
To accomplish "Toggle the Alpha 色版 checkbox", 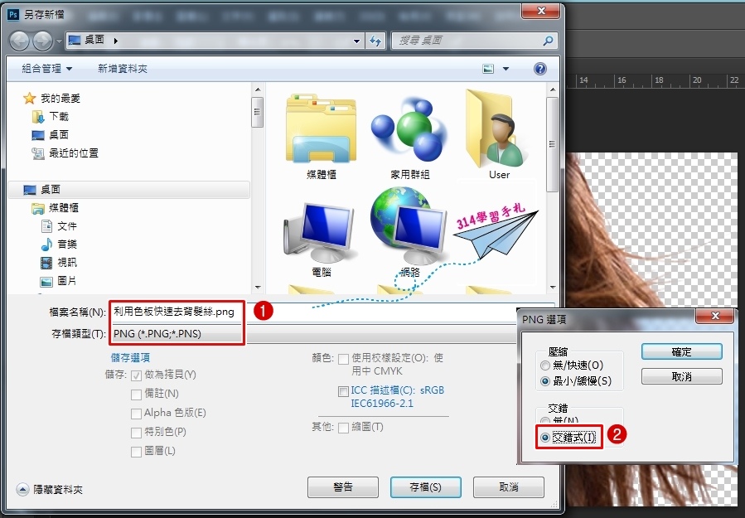I will pyautogui.click(x=137, y=414).
